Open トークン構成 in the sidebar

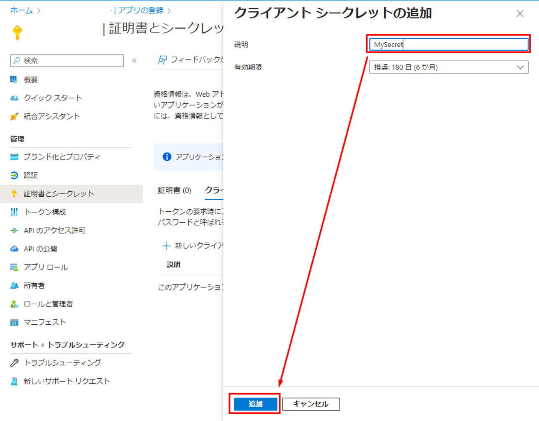click(x=45, y=212)
